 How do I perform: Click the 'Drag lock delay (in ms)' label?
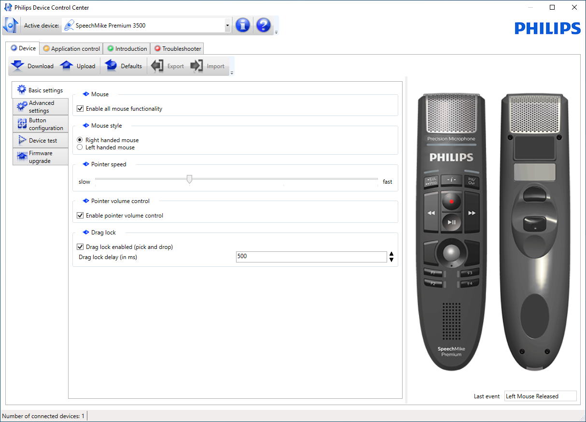[108, 257]
